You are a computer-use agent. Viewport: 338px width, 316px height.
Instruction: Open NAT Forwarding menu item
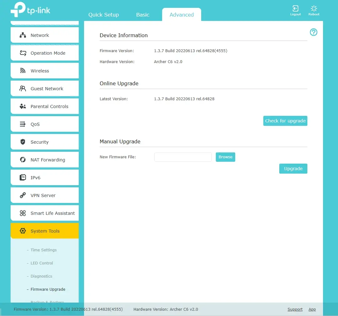[45, 160]
